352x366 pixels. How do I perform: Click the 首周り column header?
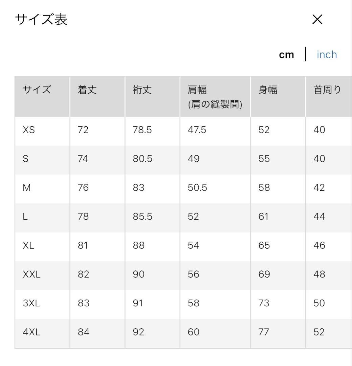point(327,89)
